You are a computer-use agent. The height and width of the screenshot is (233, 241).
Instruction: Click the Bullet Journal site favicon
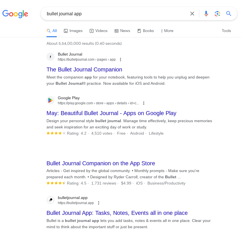(x=50, y=57)
